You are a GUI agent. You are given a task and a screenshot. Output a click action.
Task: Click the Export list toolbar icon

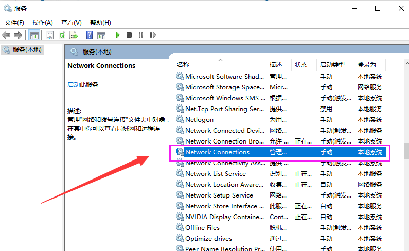click(x=74, y=35)
